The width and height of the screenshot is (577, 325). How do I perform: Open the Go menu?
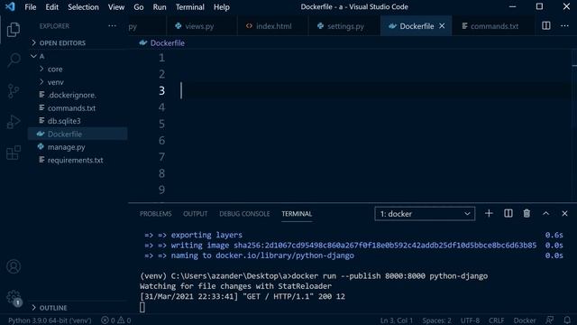coord(138,6)
